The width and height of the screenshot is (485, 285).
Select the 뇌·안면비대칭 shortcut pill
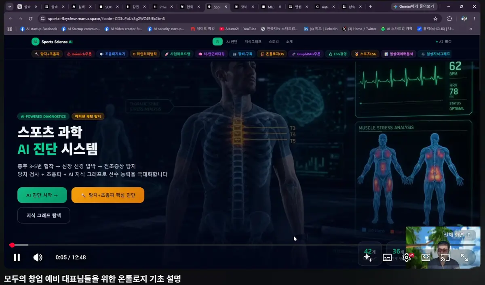pyautogui.click(x=211, y=54)
